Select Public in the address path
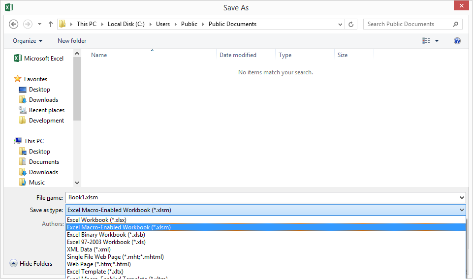 point(189,24)
